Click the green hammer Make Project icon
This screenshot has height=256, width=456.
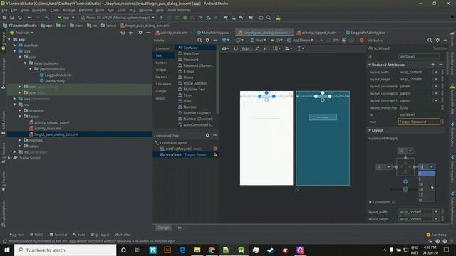[x=47, y=18]
